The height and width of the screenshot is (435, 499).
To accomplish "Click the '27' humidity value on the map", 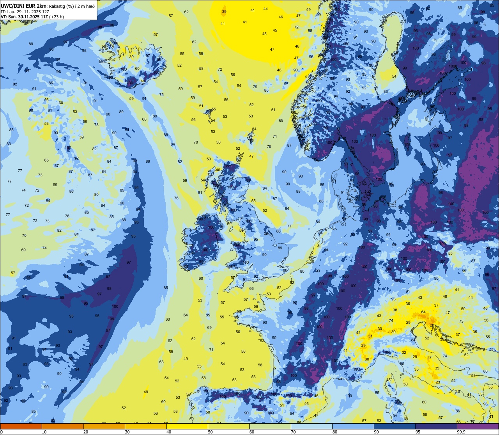I will [x=429, y=358].
